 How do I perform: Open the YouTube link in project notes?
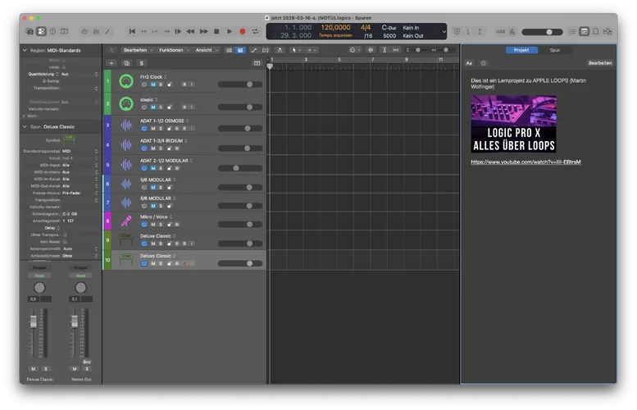(x=526, y=162)
